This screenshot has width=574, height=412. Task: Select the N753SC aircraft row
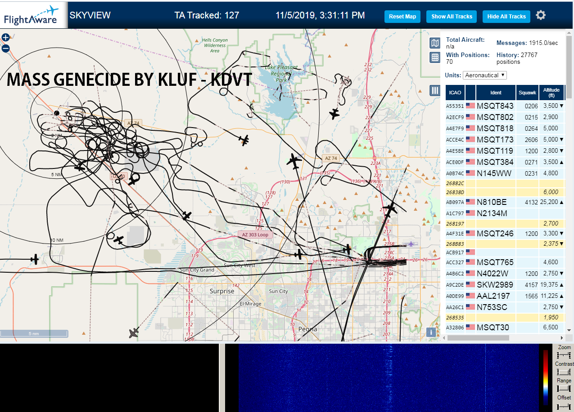[505, 307]
